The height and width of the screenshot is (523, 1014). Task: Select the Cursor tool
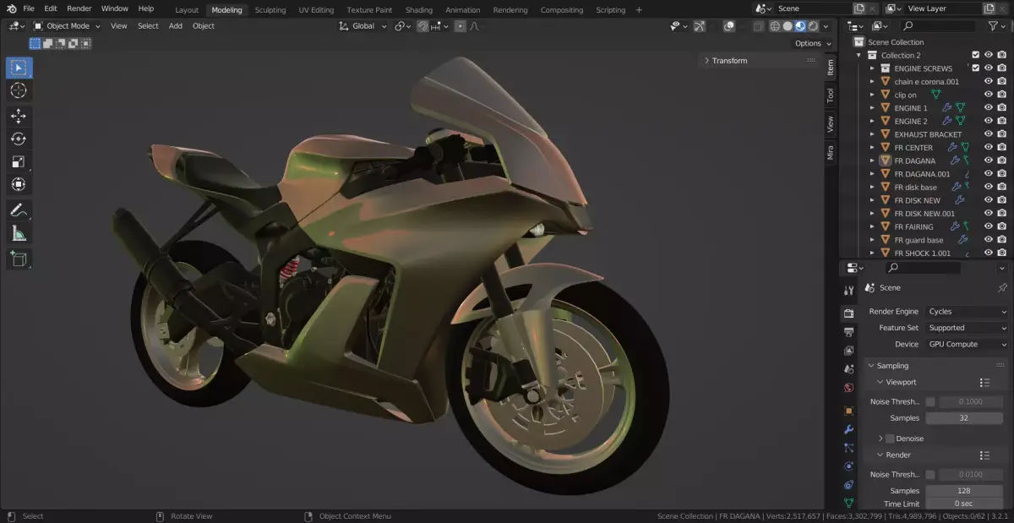click(x=19, y=90)
